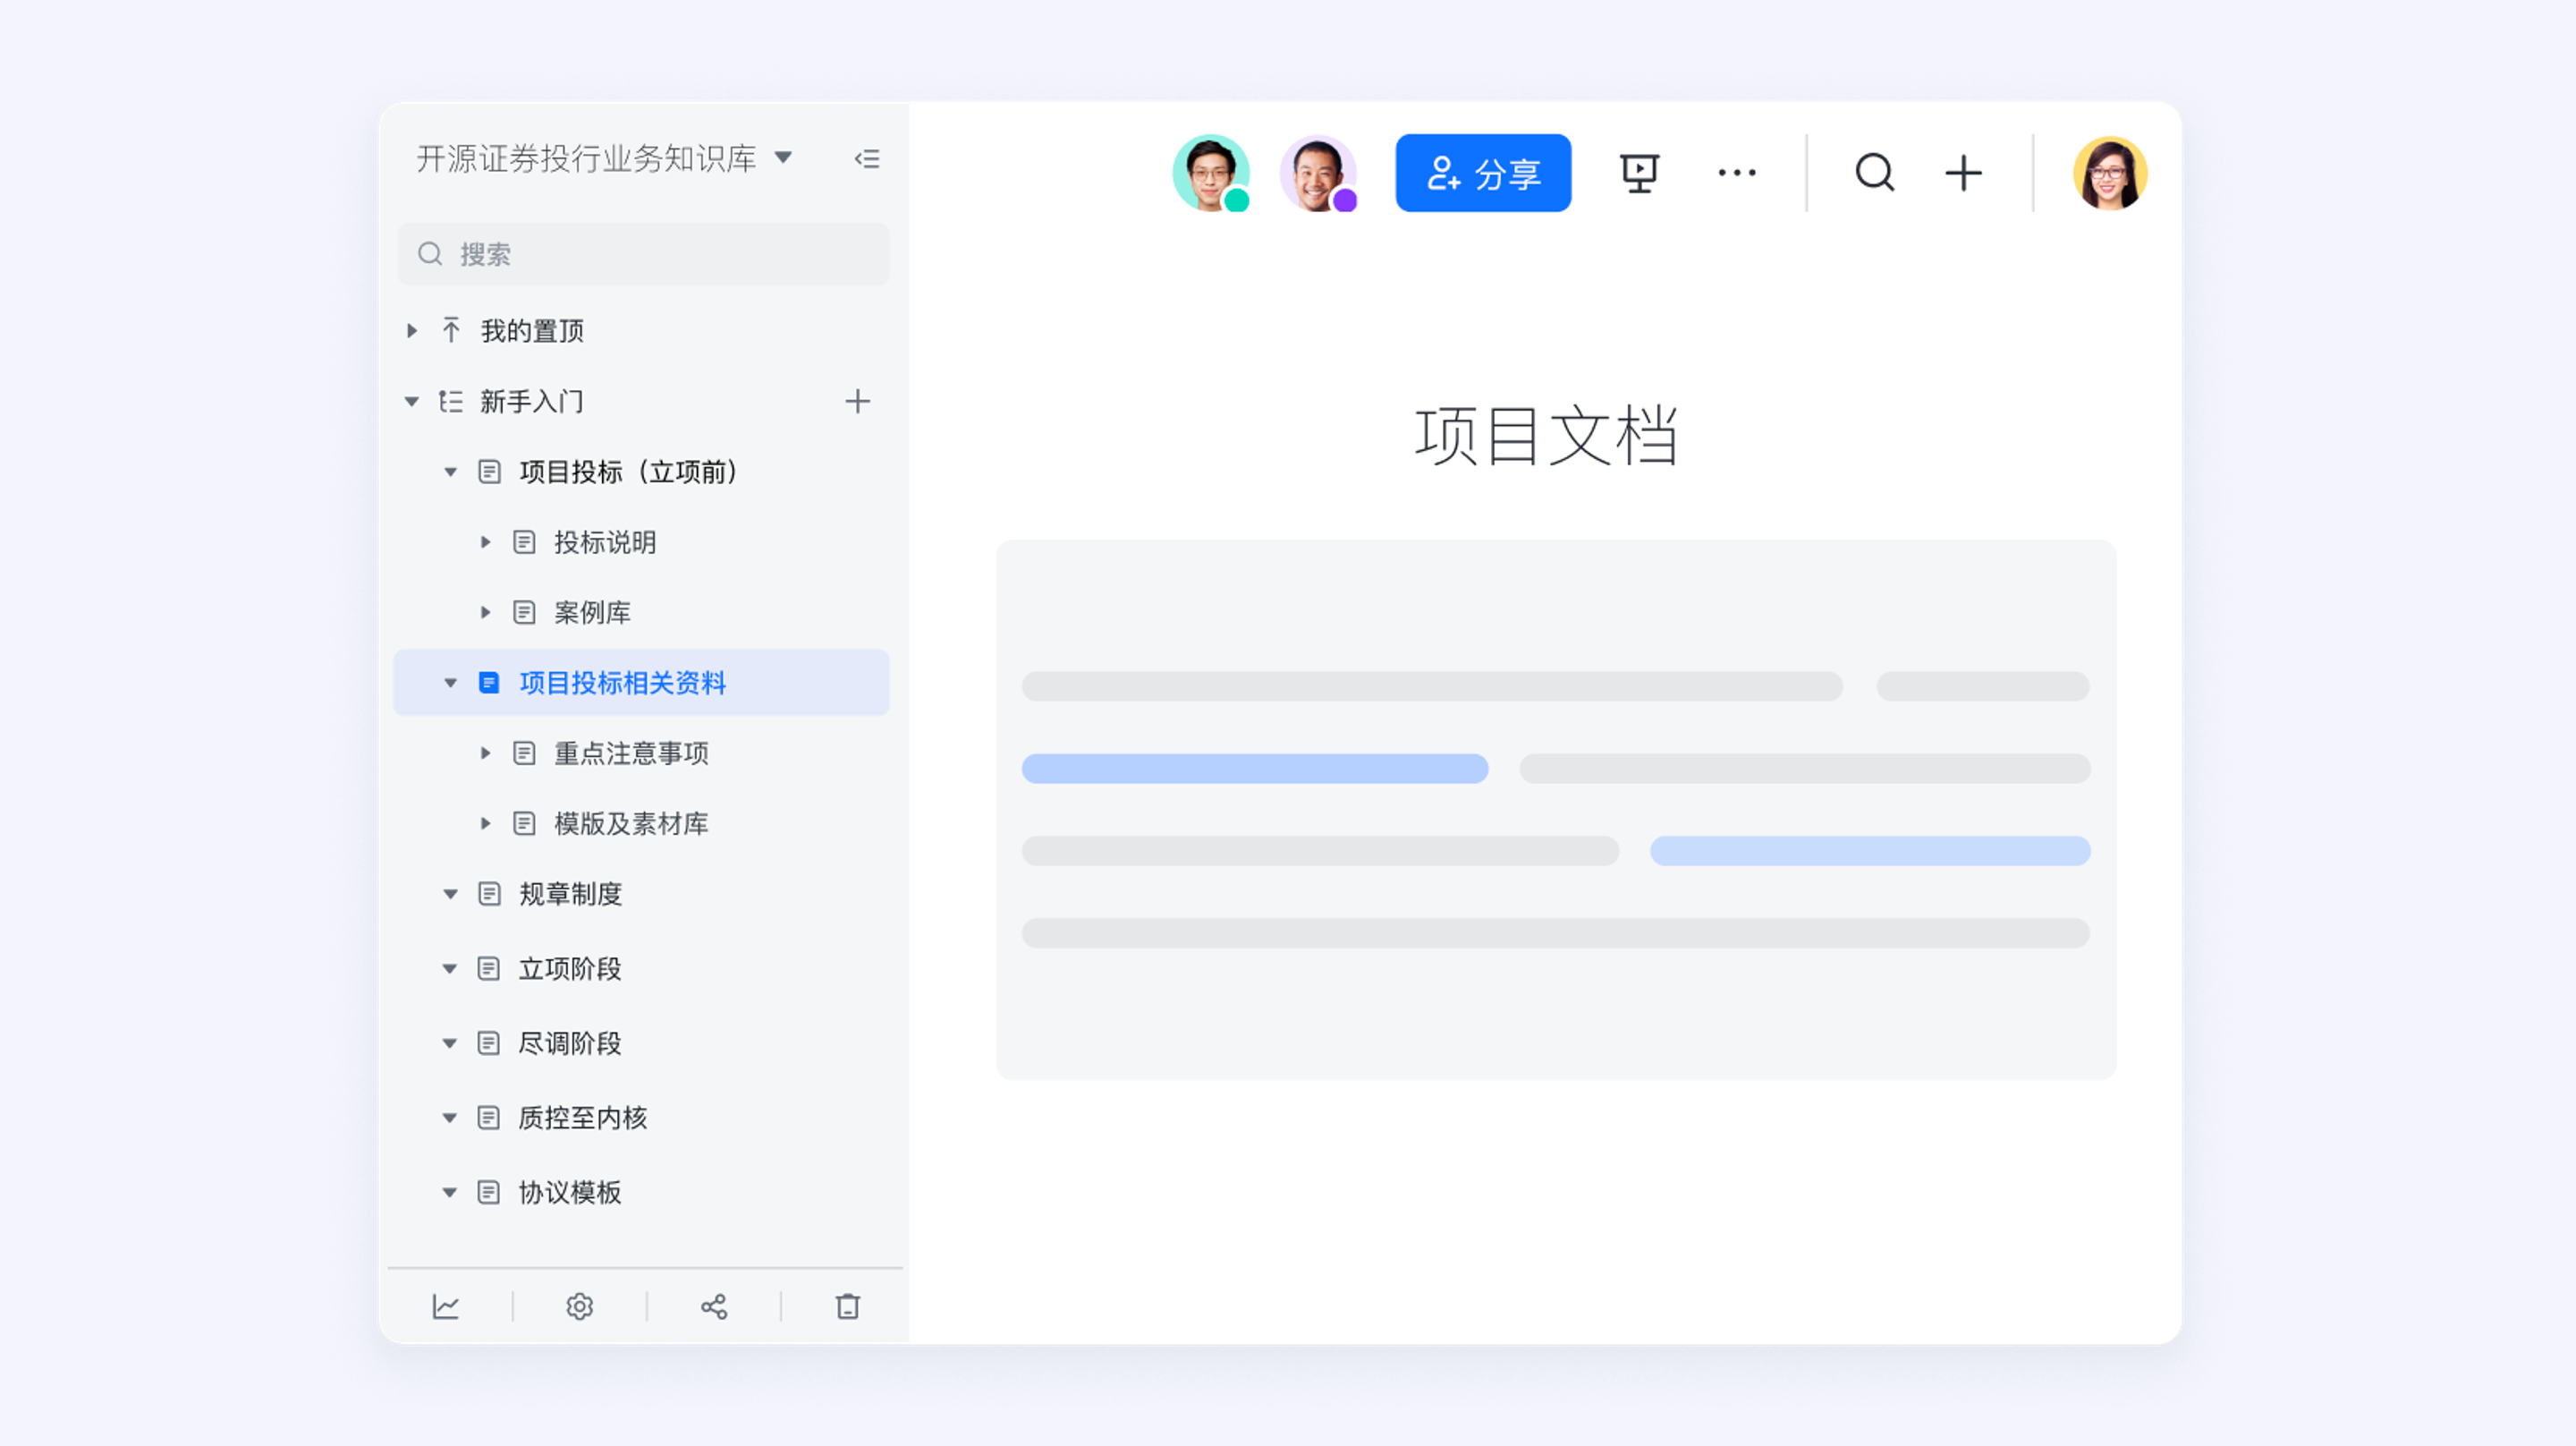Screen dimensions: 2576x1446
Task: Click the 规章制度 document icon
Action: point(489,894)
